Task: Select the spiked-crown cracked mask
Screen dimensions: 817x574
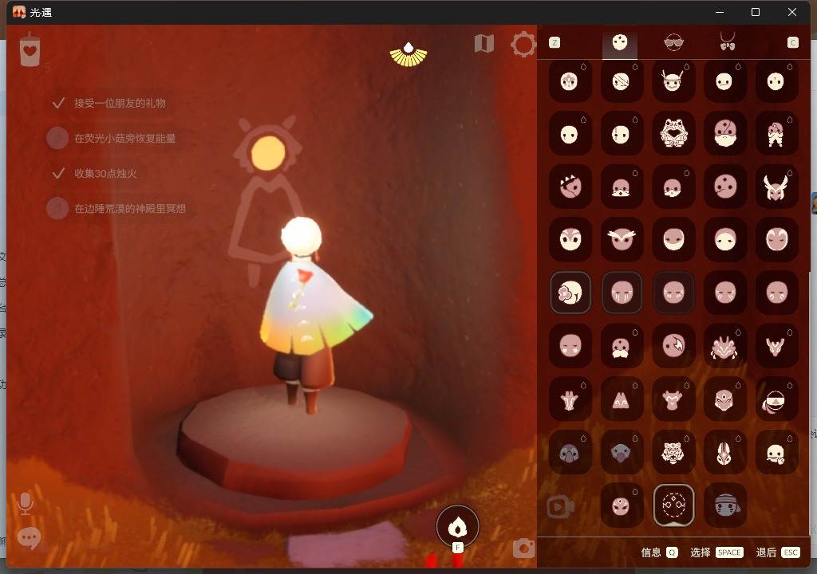Action: (570, 187)
